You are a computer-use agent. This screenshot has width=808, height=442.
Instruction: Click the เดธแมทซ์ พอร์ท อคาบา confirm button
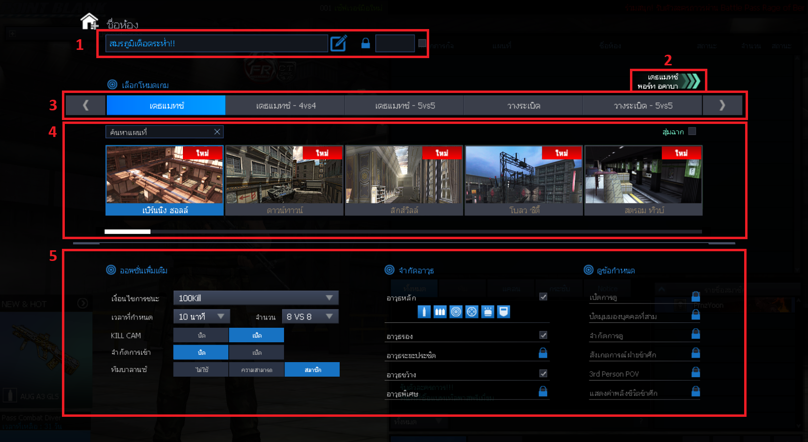(668, 81)
